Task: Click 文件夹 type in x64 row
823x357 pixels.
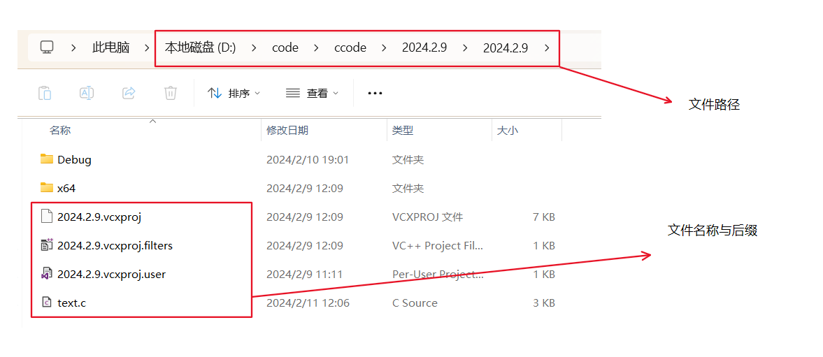Action: (x=408, y=188)
